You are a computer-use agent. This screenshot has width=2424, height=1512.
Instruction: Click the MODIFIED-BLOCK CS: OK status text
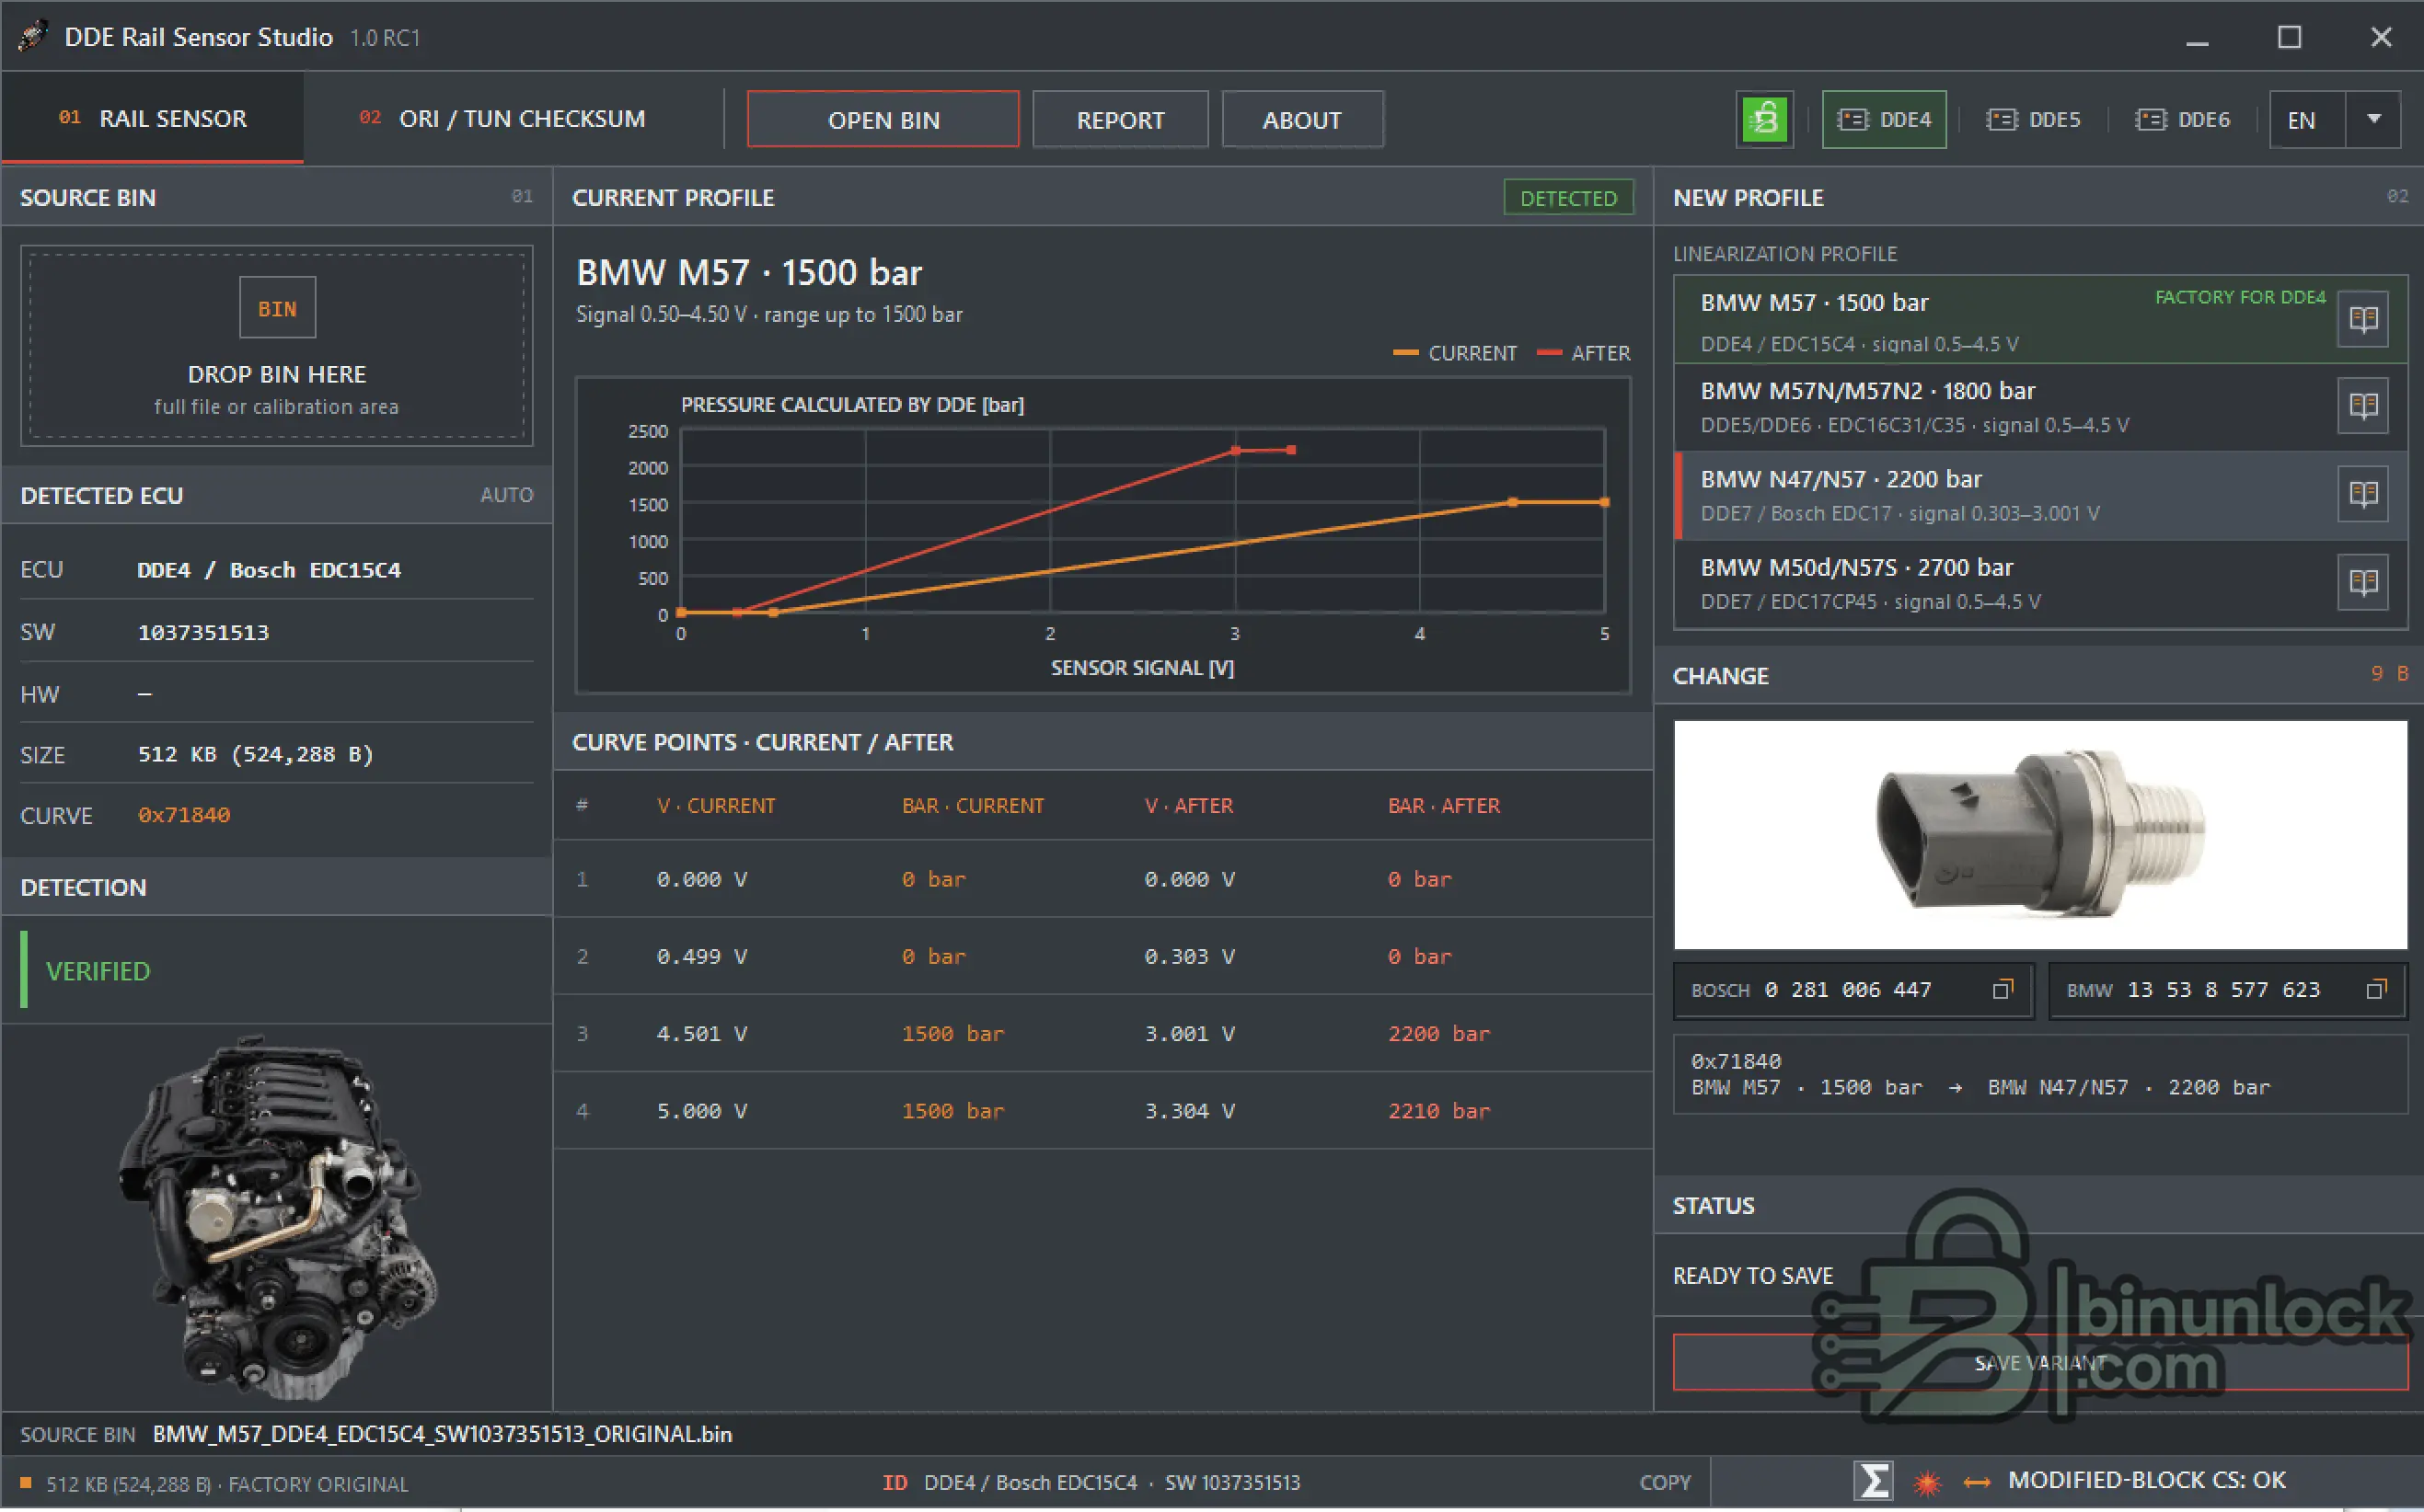pyautogui.click(x=2147, y=1480)
